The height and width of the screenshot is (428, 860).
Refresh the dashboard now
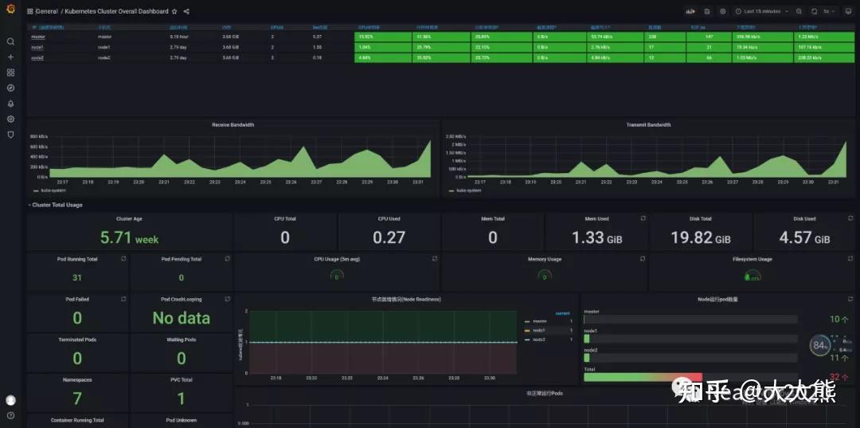pos(814,11)
